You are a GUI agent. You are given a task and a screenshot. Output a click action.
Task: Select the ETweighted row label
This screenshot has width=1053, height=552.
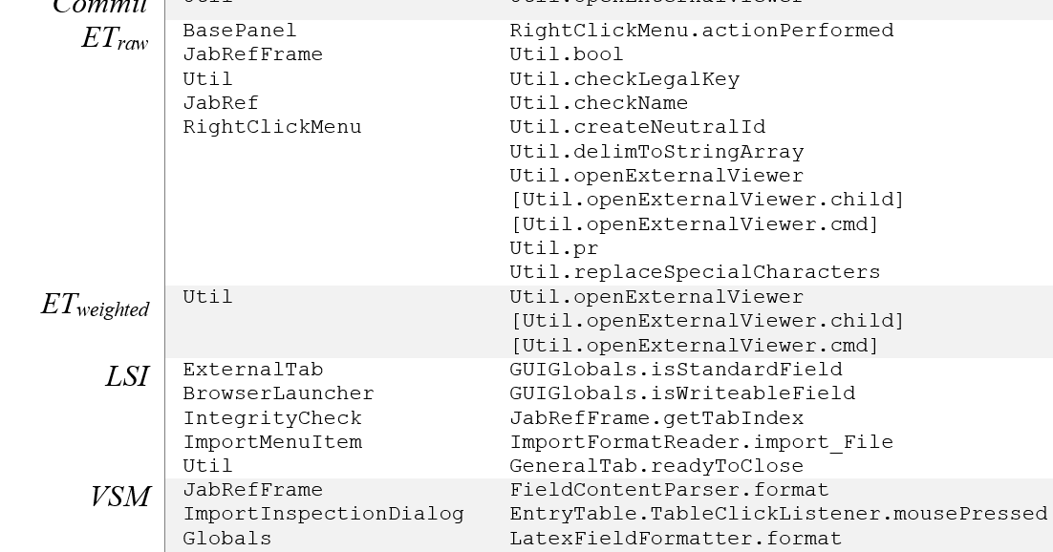[96, 305]
